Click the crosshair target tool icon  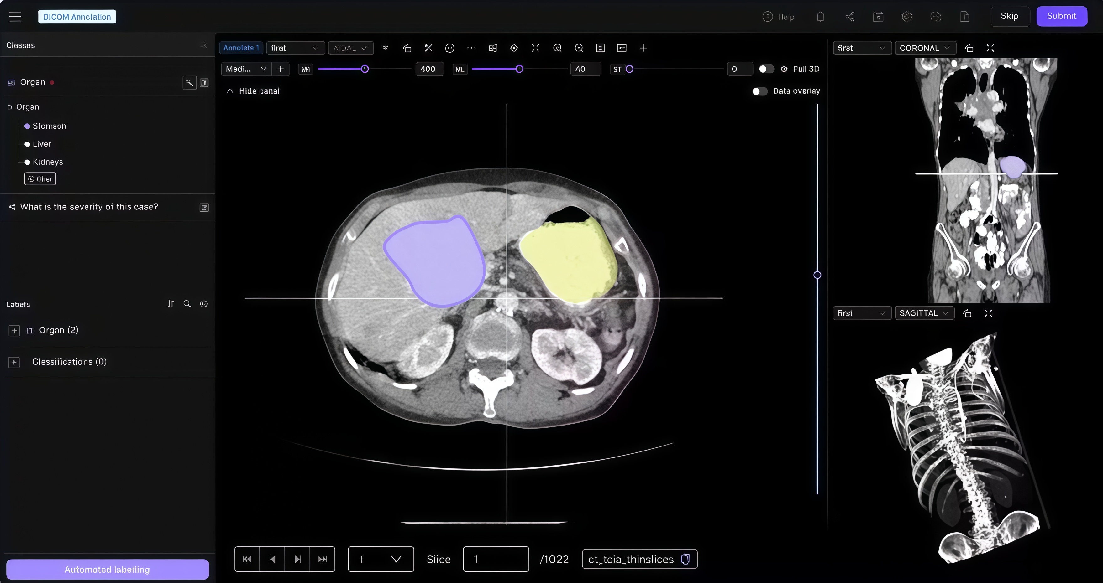(514, 48)
